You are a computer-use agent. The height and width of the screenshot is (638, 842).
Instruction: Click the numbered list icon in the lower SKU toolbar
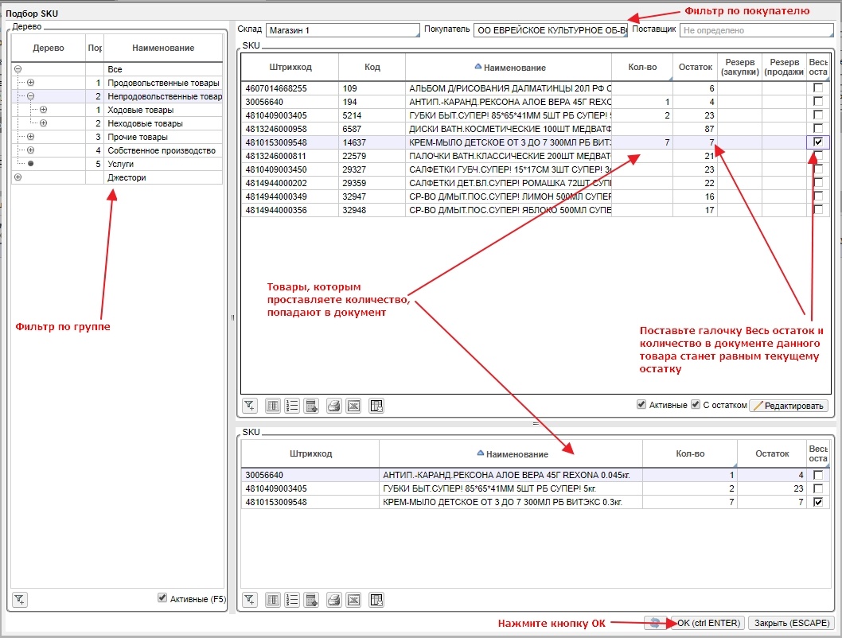(292, 599)
